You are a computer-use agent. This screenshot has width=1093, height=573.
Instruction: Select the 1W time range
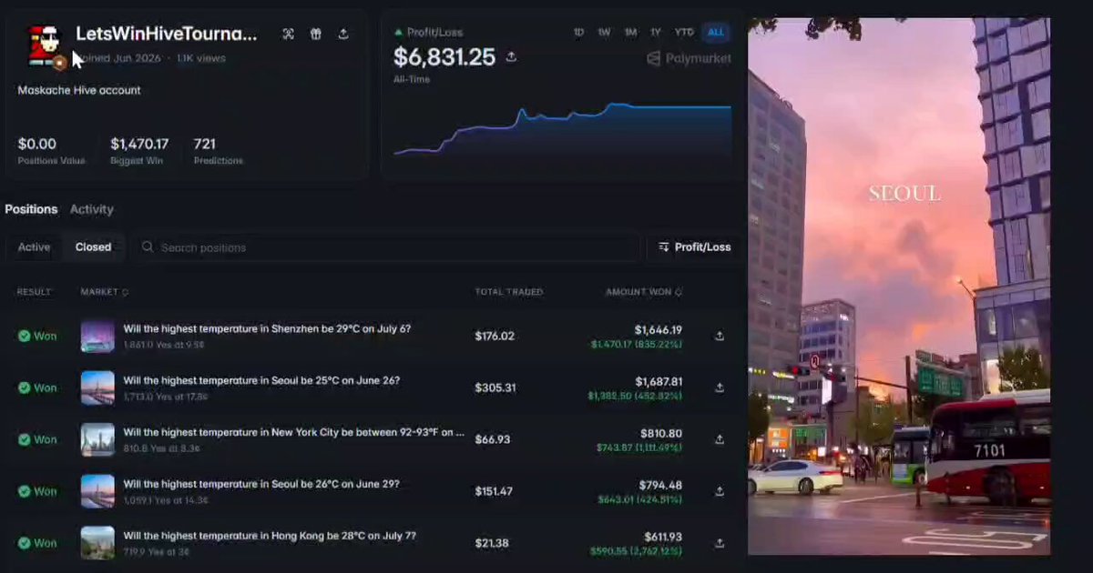tap(604, 33)
